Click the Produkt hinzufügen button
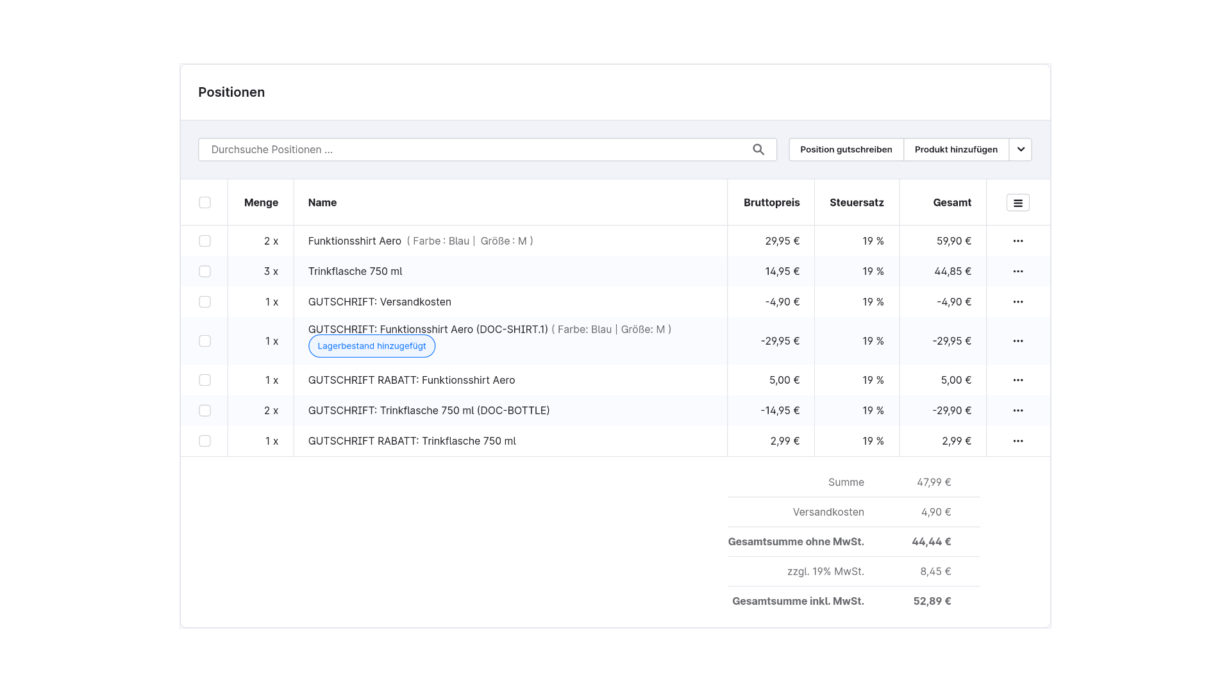The height and width of the screenshot is (692, 1231). pyautogui.click(x=956, y=149)
